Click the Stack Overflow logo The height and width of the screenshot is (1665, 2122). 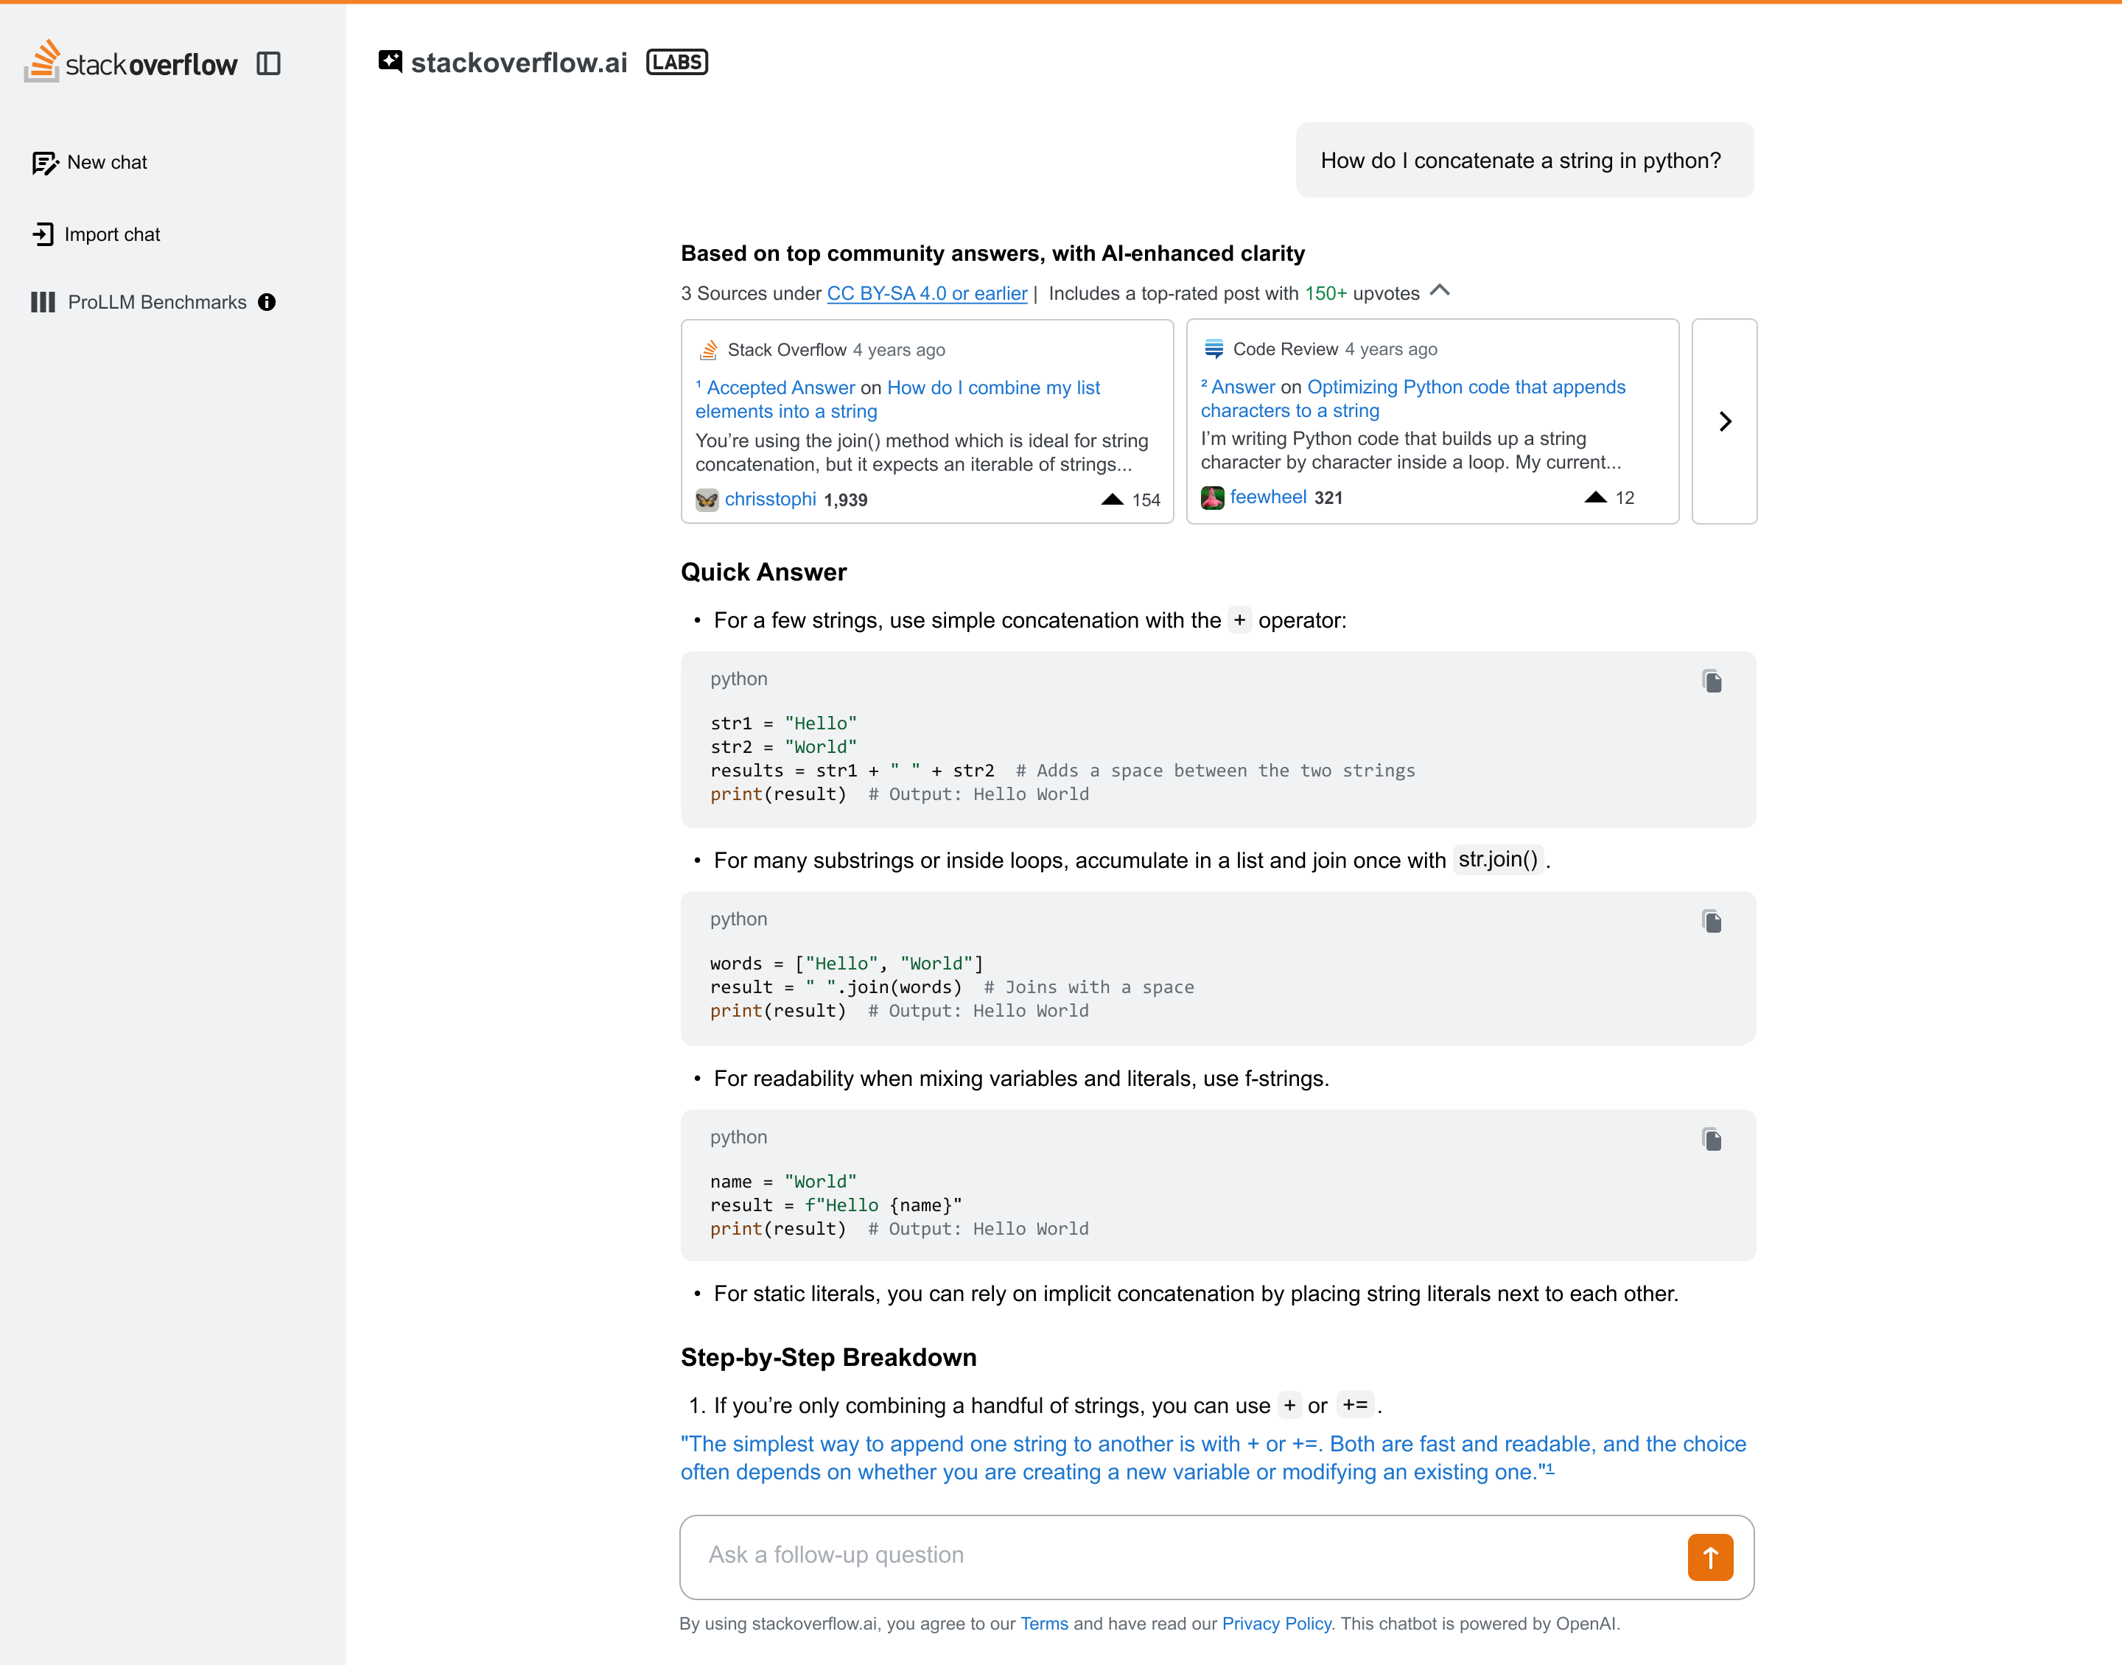(x=130, y=63)
